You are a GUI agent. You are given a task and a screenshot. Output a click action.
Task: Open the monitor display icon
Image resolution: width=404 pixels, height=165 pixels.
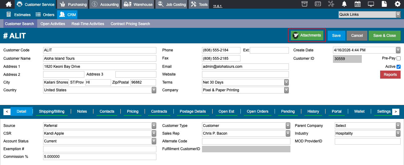(x=371, y=4)
